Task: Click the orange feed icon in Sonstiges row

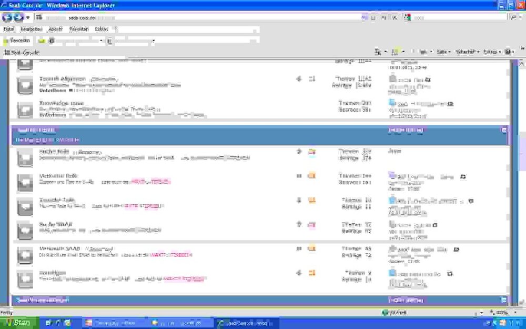Action: tap(311, 273)
